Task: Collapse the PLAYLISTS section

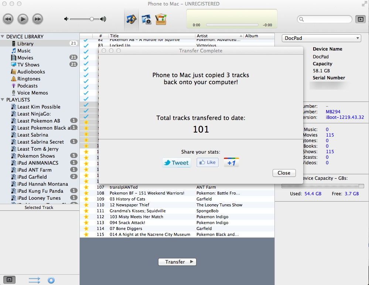Action: click(3, 100)
